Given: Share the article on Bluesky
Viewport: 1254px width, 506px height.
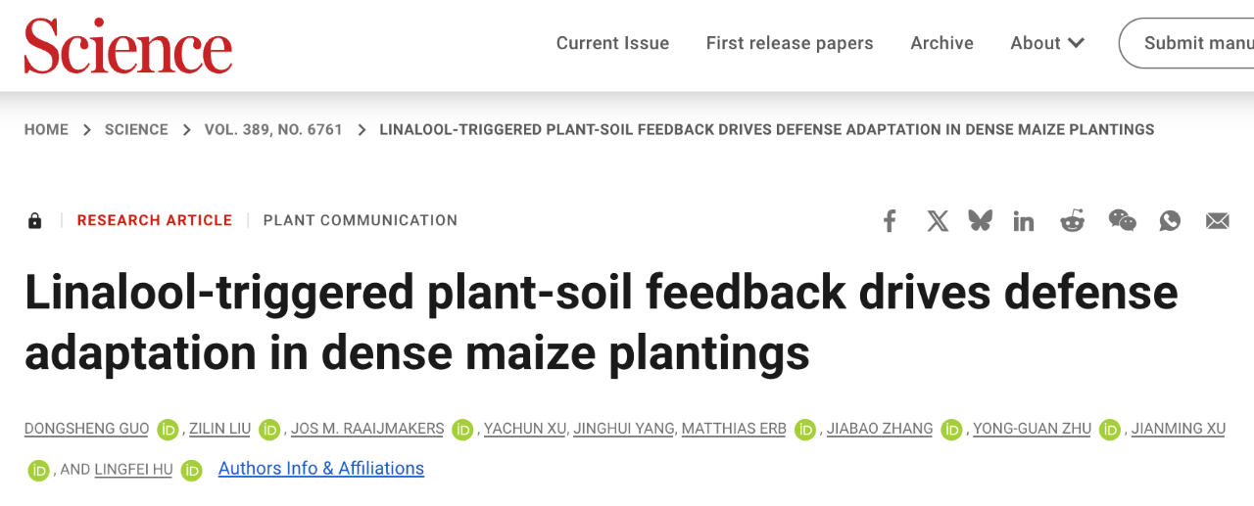Looking at the screenshot, I should coord(981,220).
